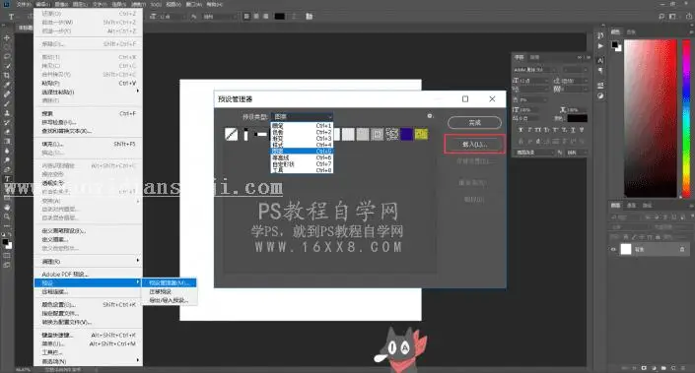Select the Crop tool
This screenshot has height=373, width=695.
(7, 75)
